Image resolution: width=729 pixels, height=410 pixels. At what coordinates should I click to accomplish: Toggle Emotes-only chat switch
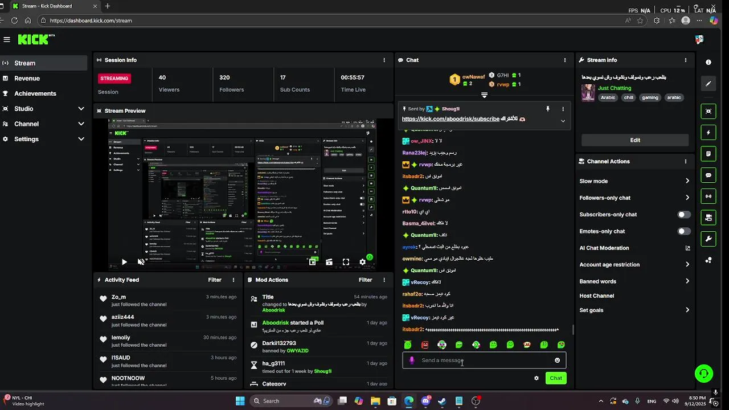(x=684, y=231)
